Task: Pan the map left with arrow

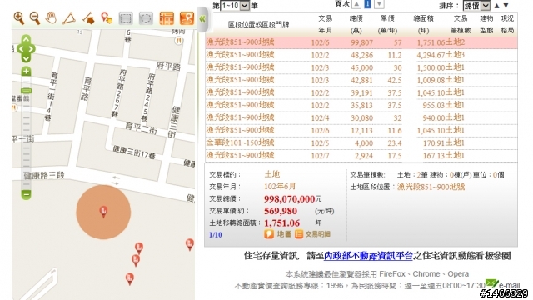Action: 20,48
